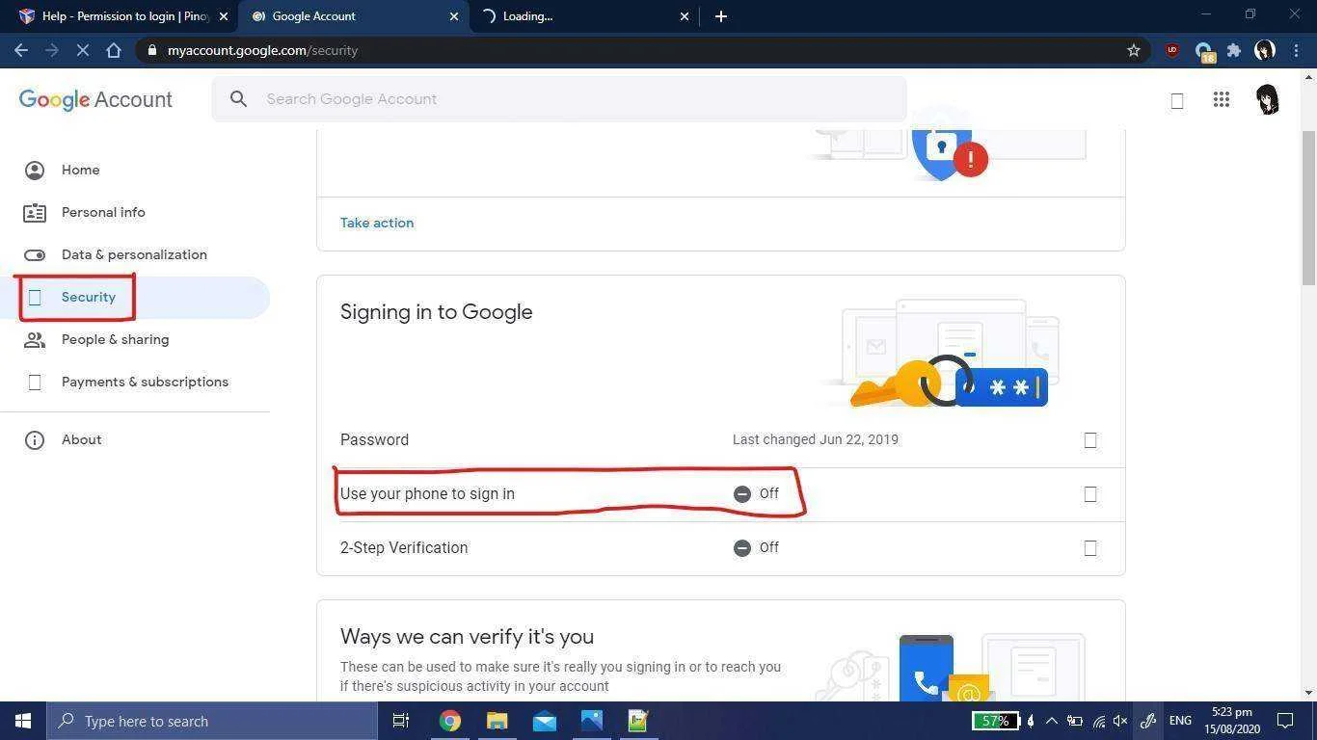
Task: Open the network Wi-Fi tray icon
Action: 1098,721
